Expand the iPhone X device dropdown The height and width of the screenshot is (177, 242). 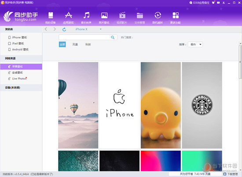click(101, 29)
